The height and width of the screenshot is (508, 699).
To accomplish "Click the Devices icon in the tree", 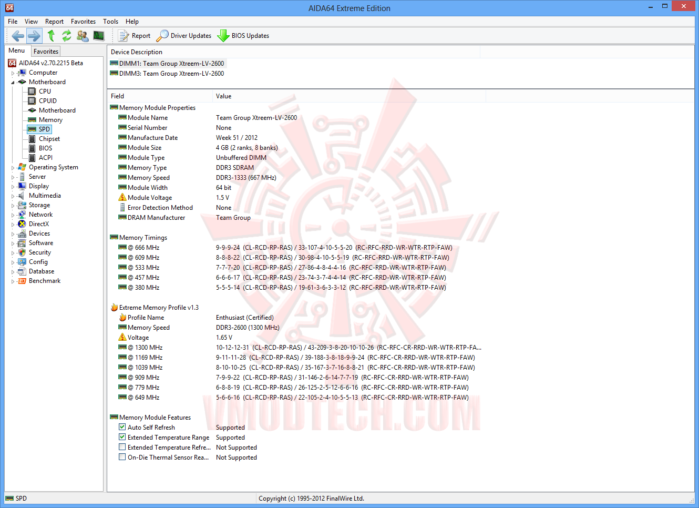I will [x=22, y=233].
